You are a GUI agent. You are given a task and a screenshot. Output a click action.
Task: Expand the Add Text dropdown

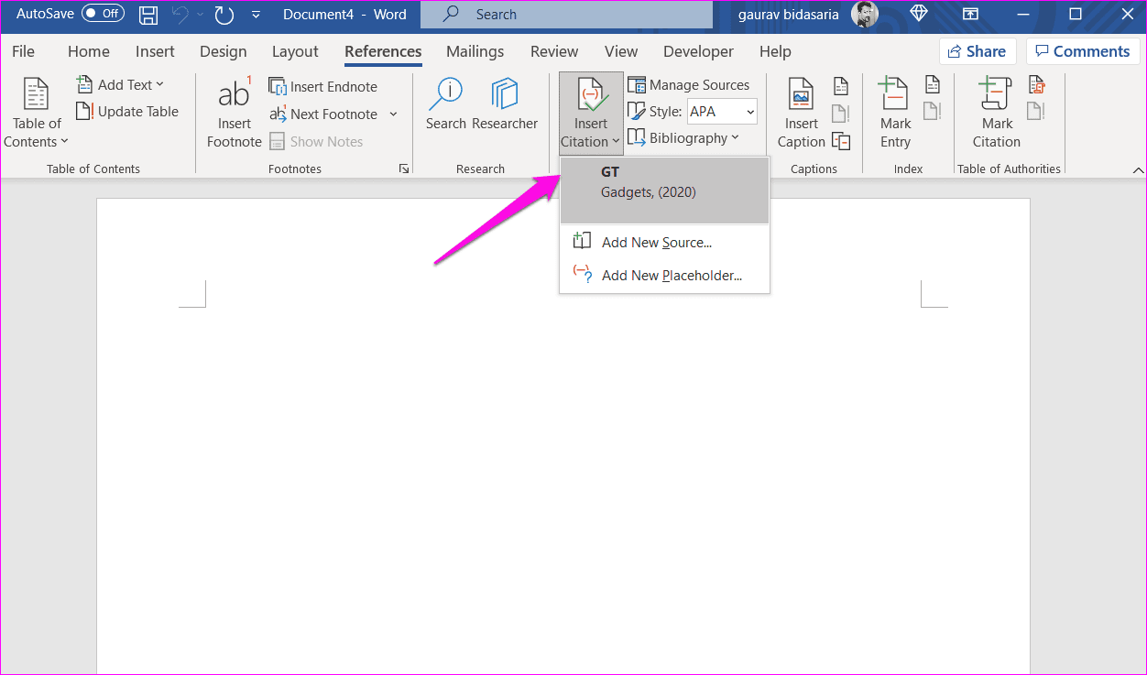click(120, 84)
